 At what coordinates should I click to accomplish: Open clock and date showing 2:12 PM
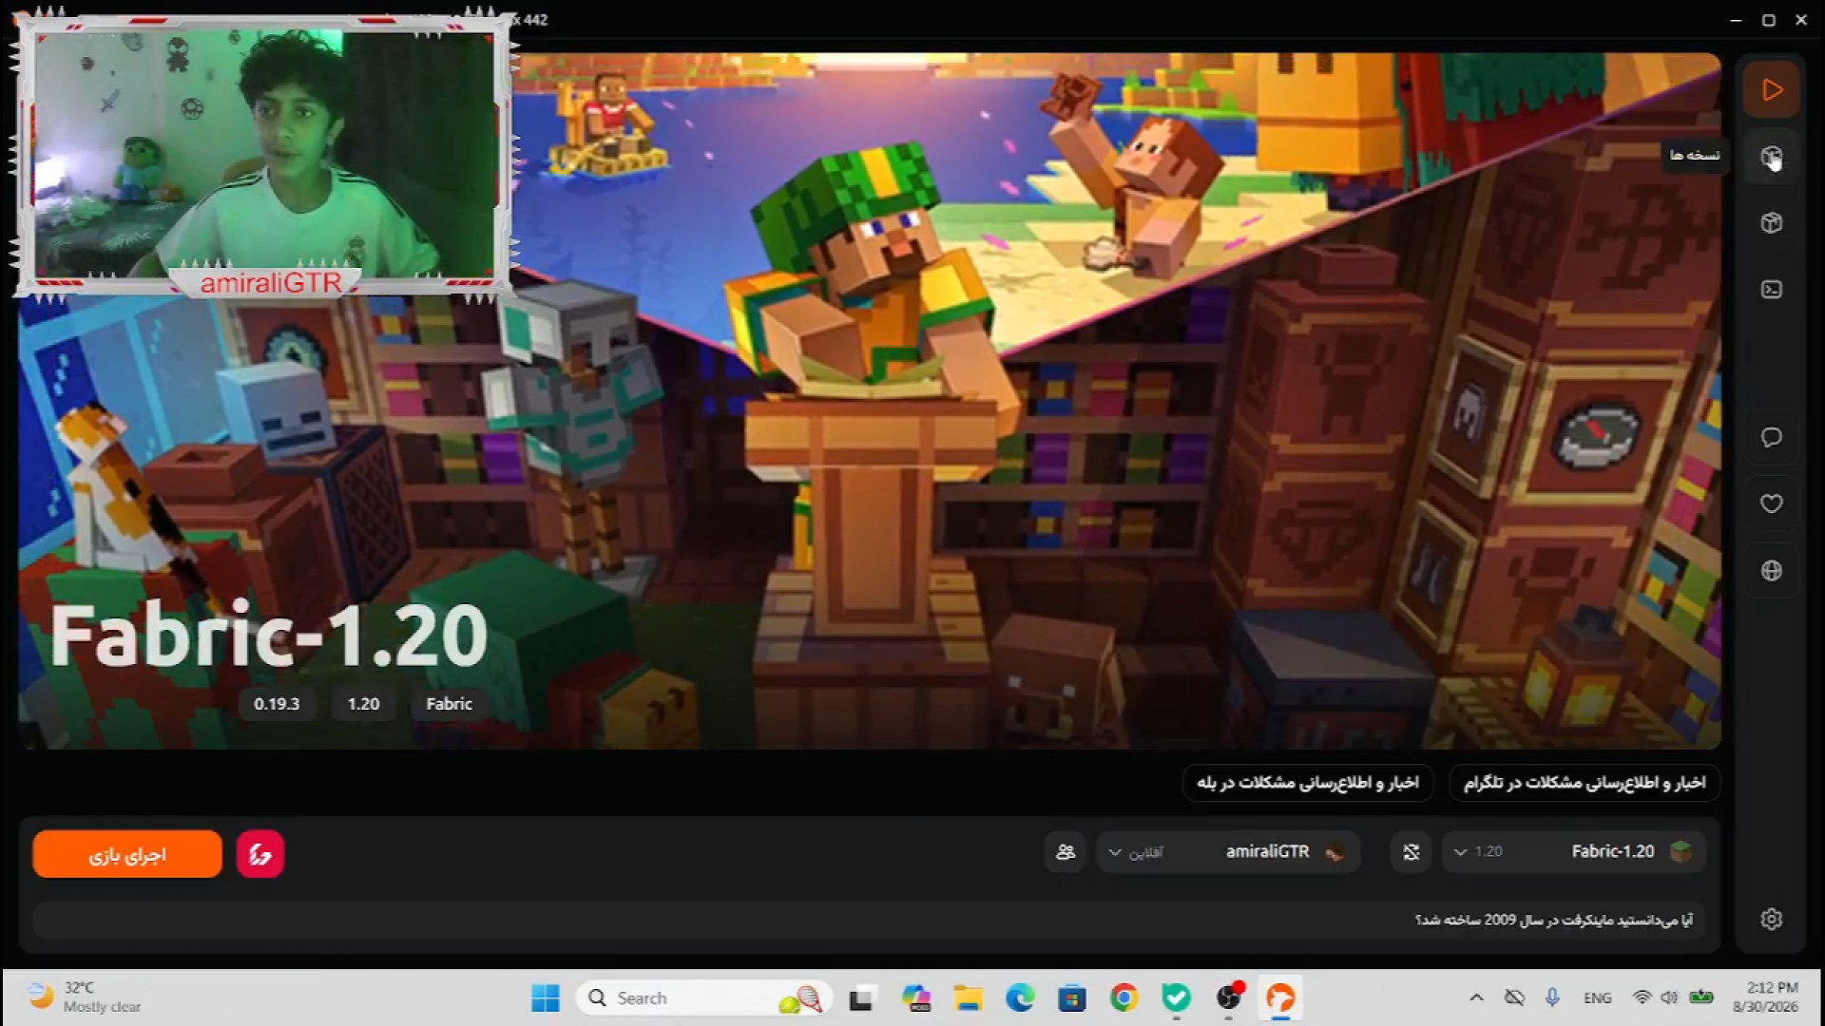coord(1766,997)
